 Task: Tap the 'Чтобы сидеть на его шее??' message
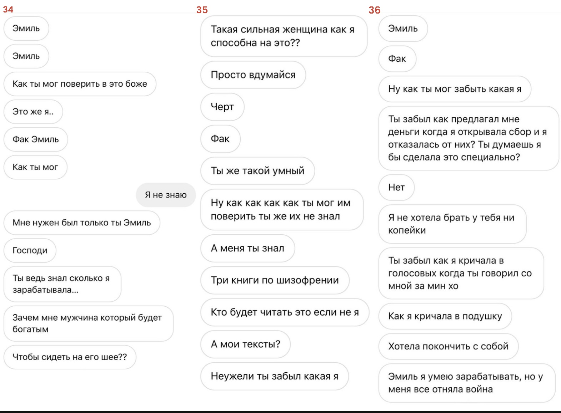coord(70,357)
